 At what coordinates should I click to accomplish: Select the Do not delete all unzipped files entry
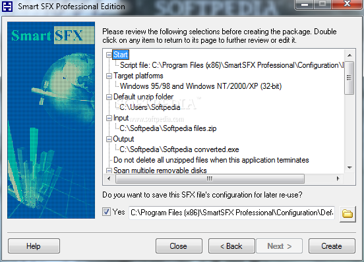coord(211,160)
